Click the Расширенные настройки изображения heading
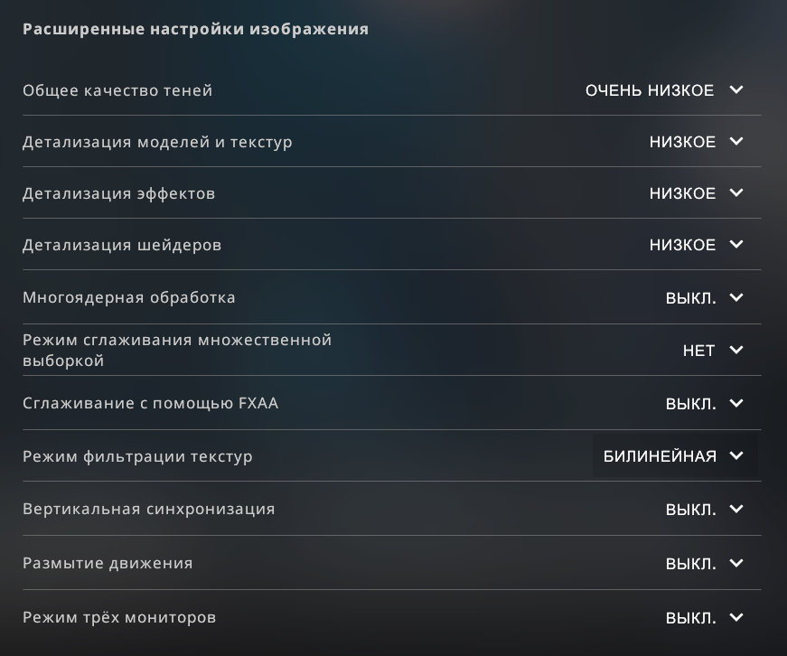This screenshot has height=656, width=787. click(x=195, y=29)
